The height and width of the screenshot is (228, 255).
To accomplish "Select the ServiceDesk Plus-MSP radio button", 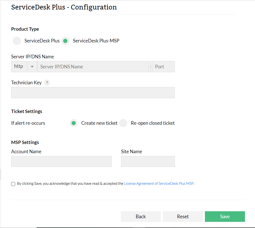I will pos(65,41).
